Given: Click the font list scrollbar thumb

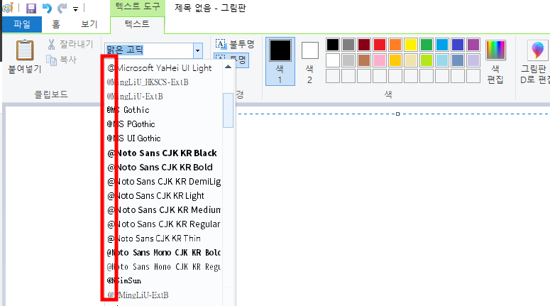Looking at the screenshot, I should (229, 110).
